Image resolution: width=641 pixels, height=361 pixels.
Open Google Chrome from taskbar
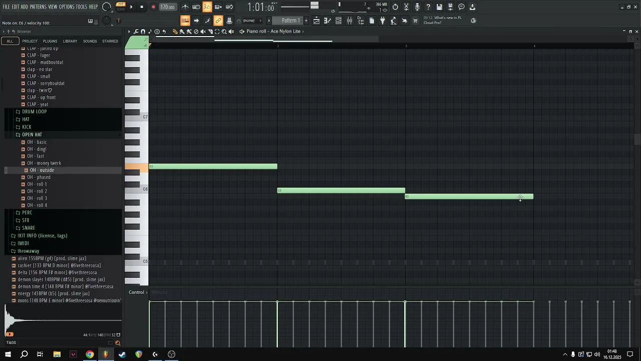(90, 354)
